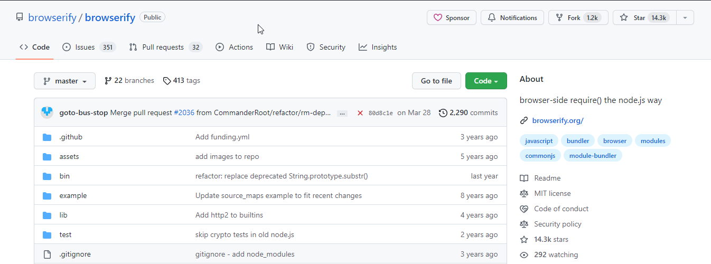
Task: Open the 'add images to repo' commit message
Action: (x=227, y=156)
